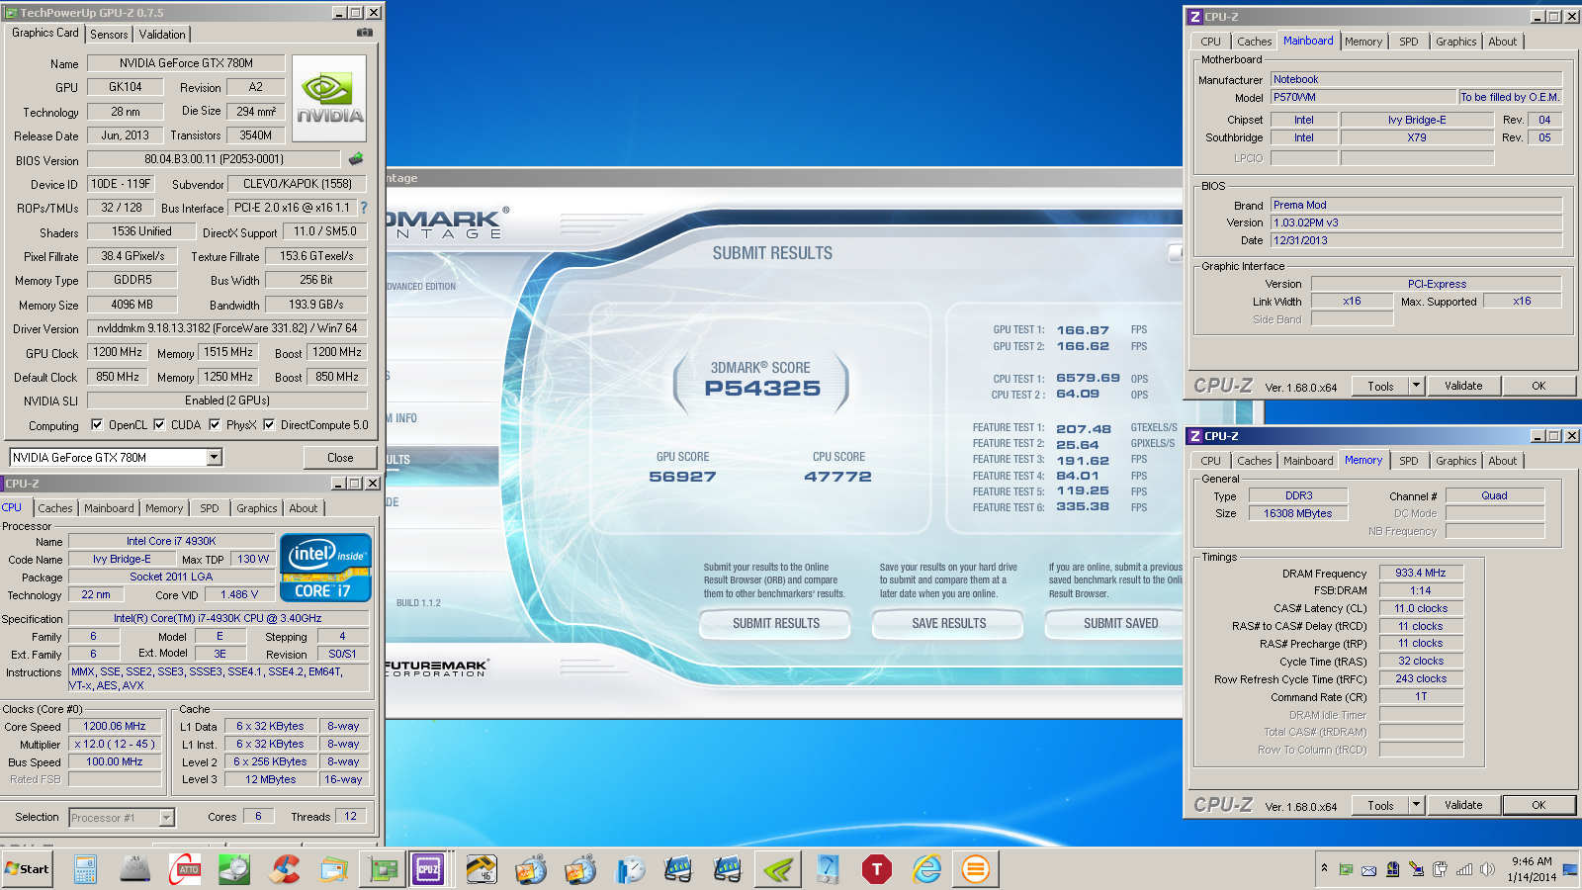Click the power plug tray icon

(x=1440, y=869)
